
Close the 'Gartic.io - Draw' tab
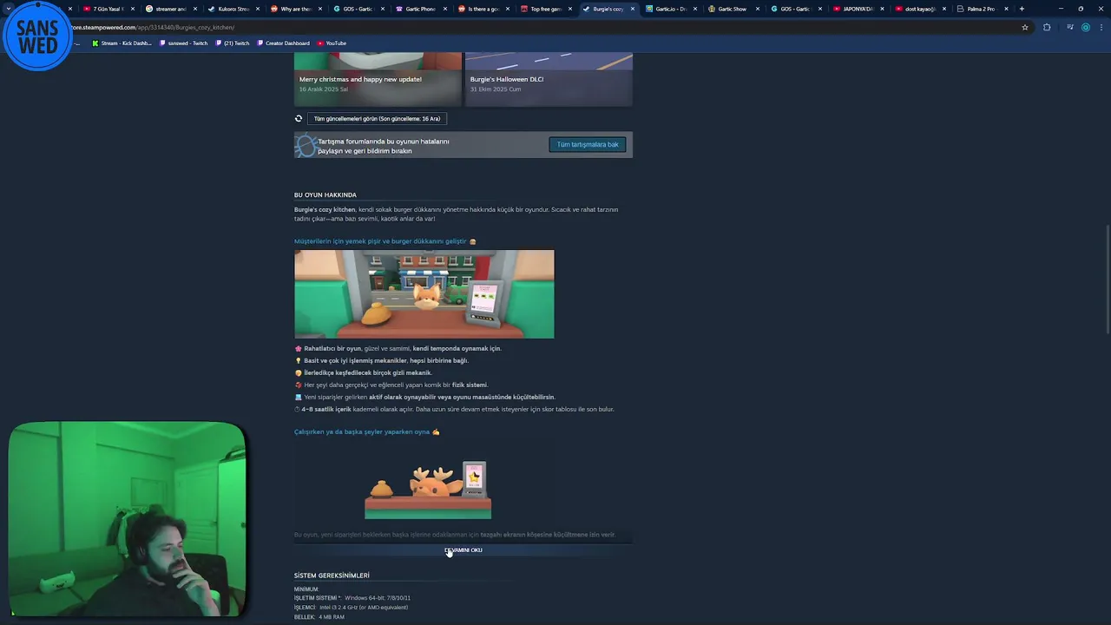coord(695,9)
